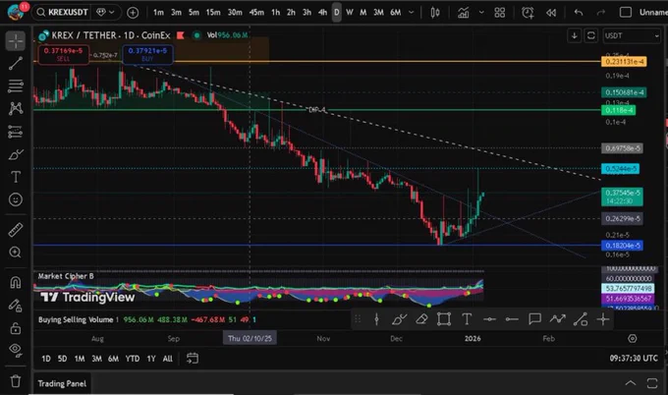This screenshot has height=395, width=668.
Task: Hide all drawings with eye icon
Action: [16, 350]
